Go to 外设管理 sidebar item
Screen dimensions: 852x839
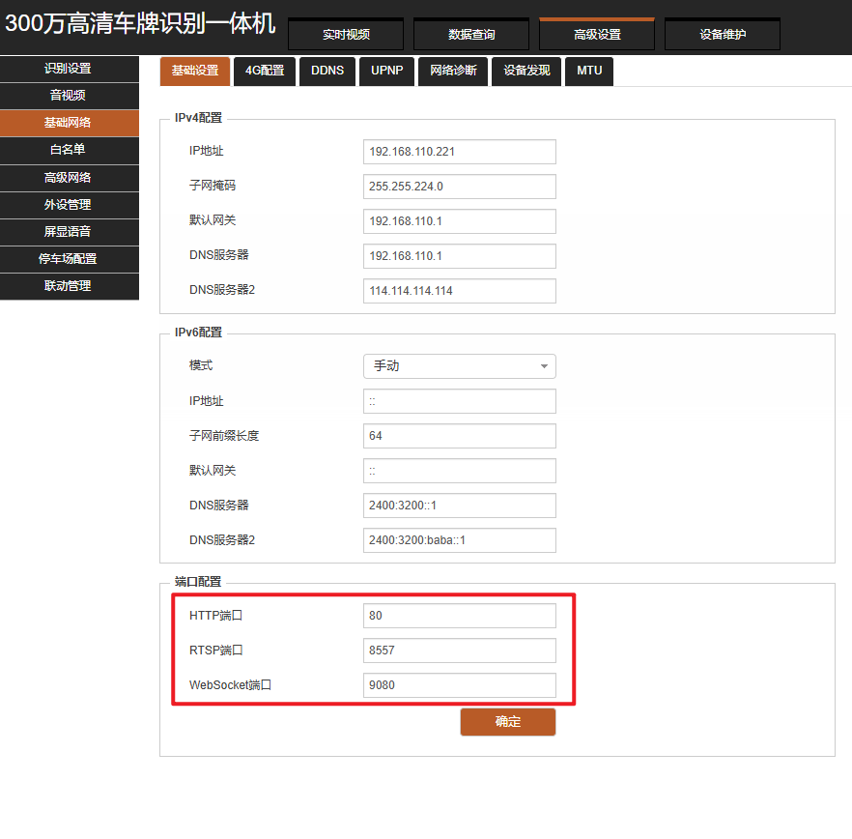click(69, 205)
